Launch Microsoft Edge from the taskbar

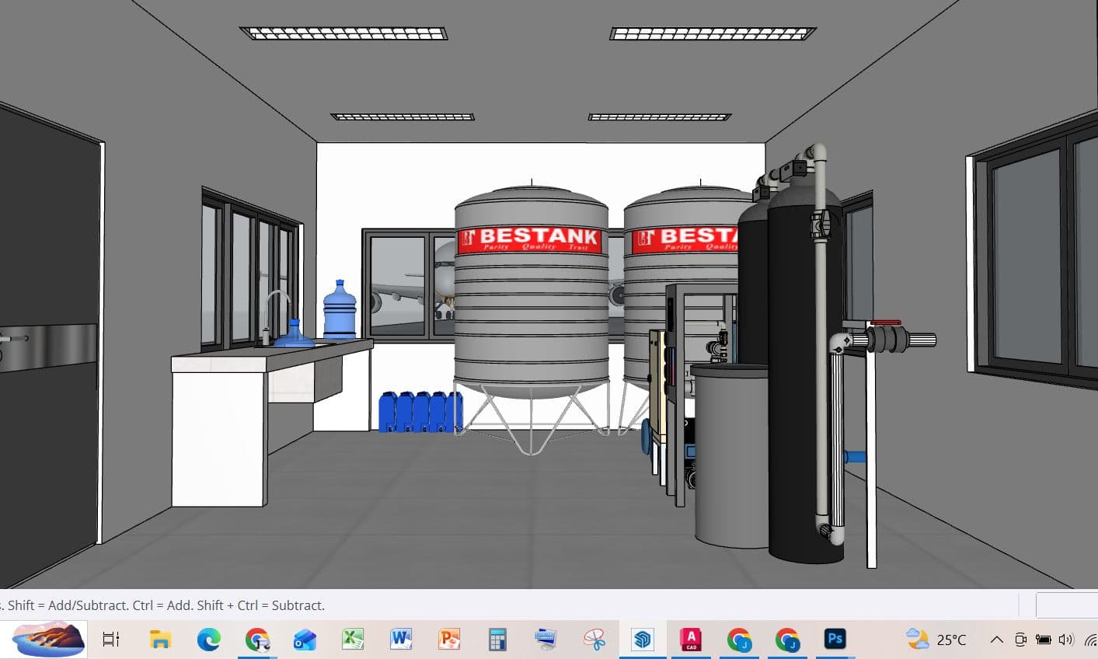point(208,640)
